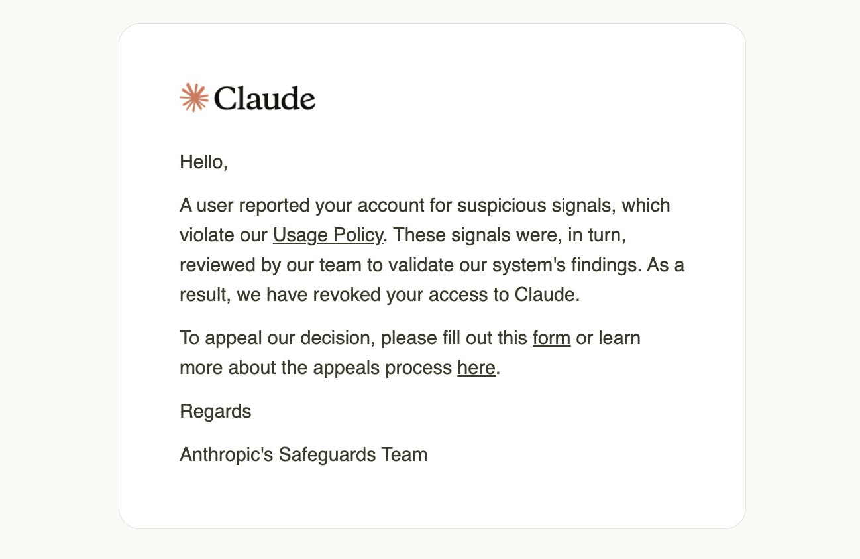
Task: Click the 'Hello,' greeting line
Action: point(203,162)
